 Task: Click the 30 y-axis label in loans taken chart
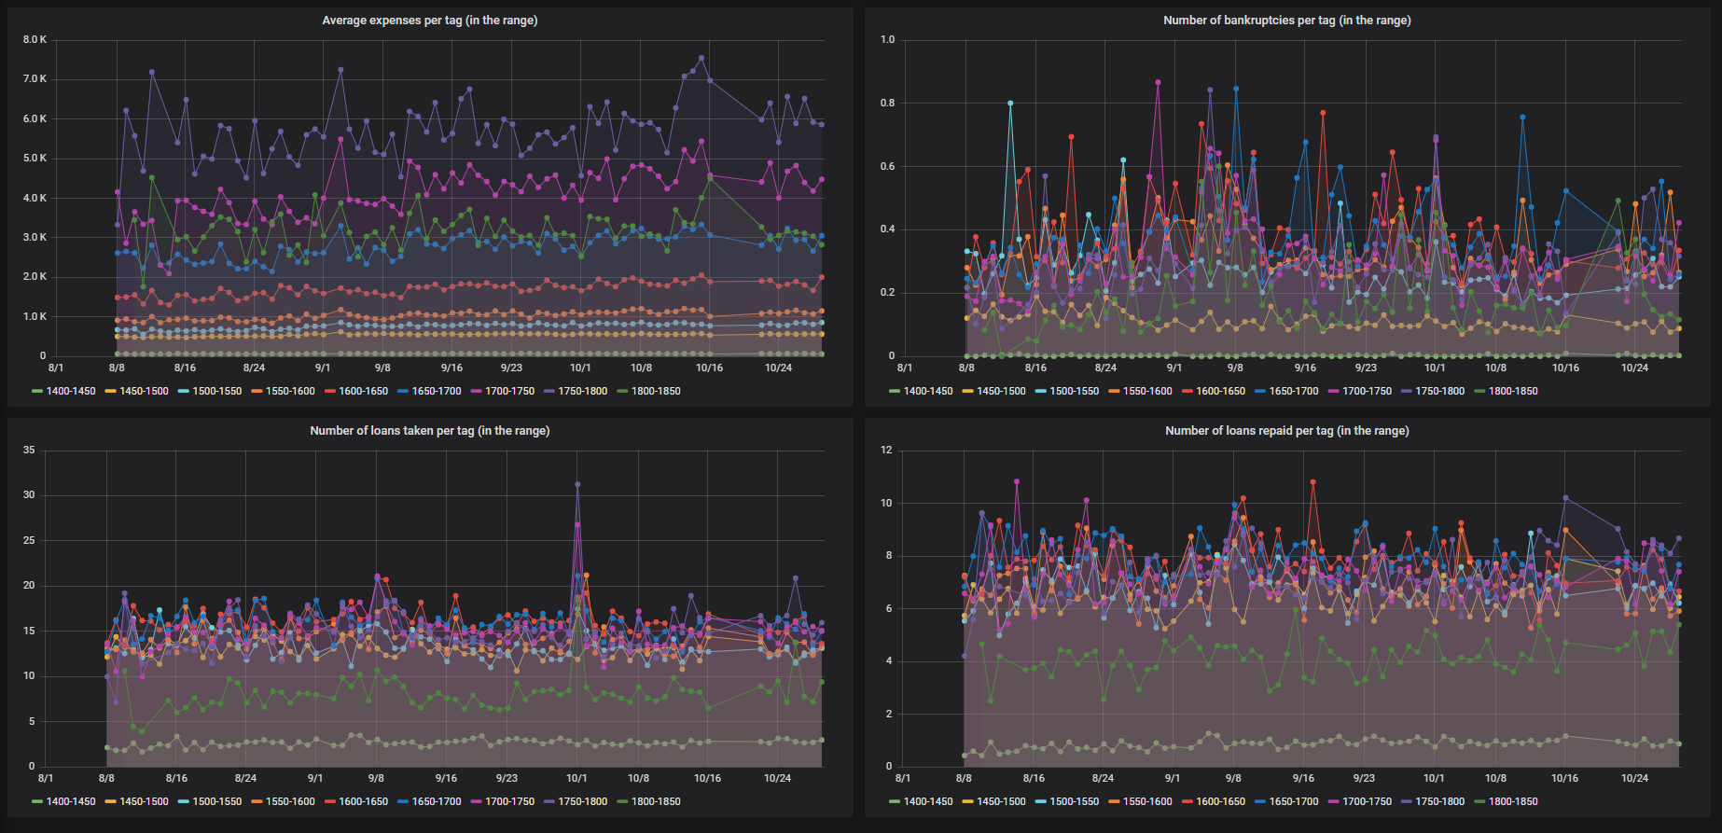pos(29,495)
